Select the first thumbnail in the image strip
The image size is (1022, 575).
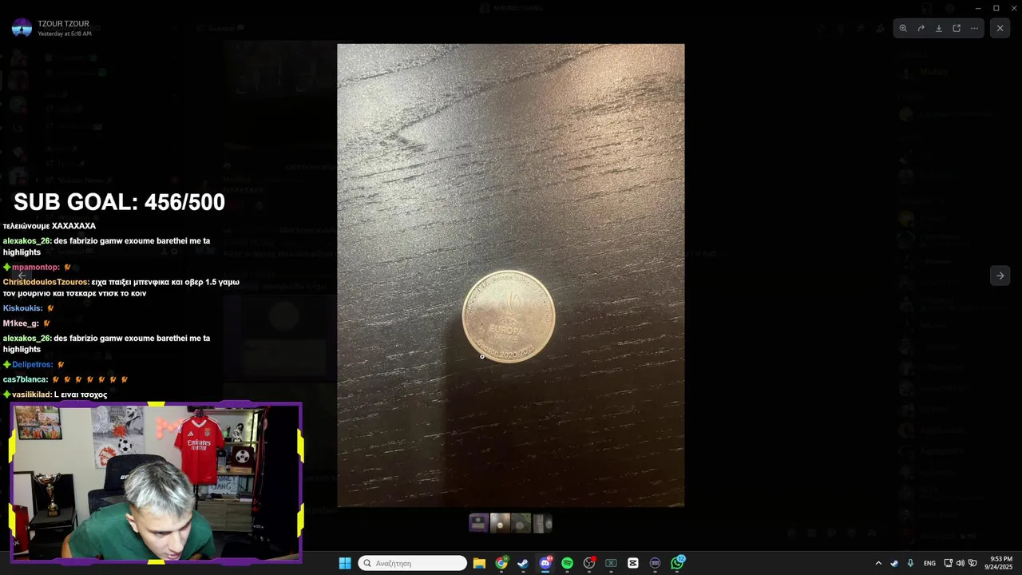pyautogui.click(x=478, y=523)
